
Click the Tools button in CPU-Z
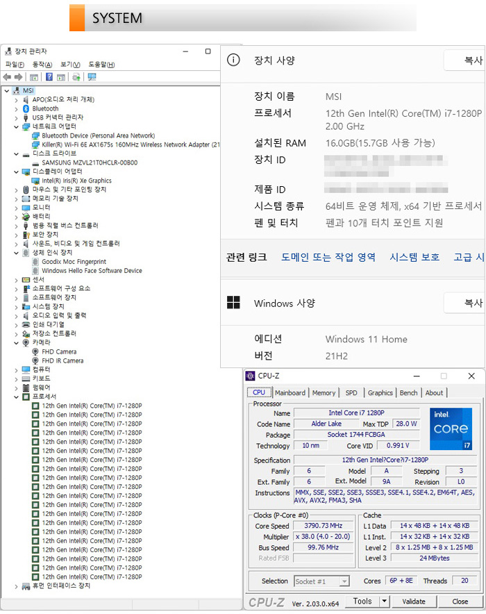pos(362,601)
